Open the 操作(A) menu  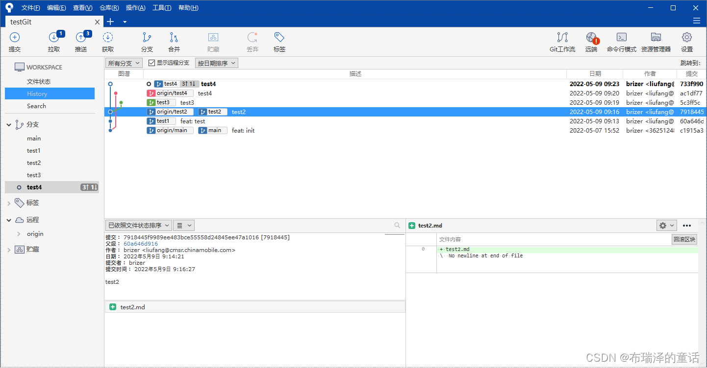(135, 8)
